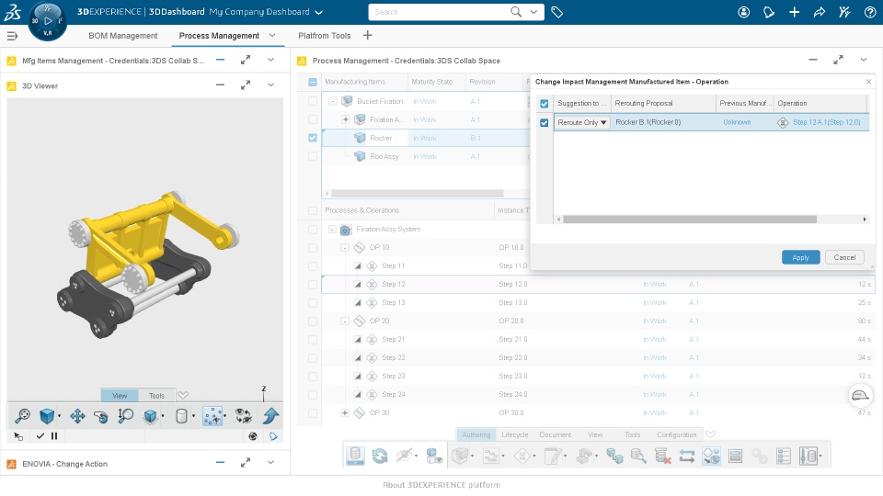Uncheck the Rocker row checkbox
This screenshot has width=883, height=496.
coord(313,138)
